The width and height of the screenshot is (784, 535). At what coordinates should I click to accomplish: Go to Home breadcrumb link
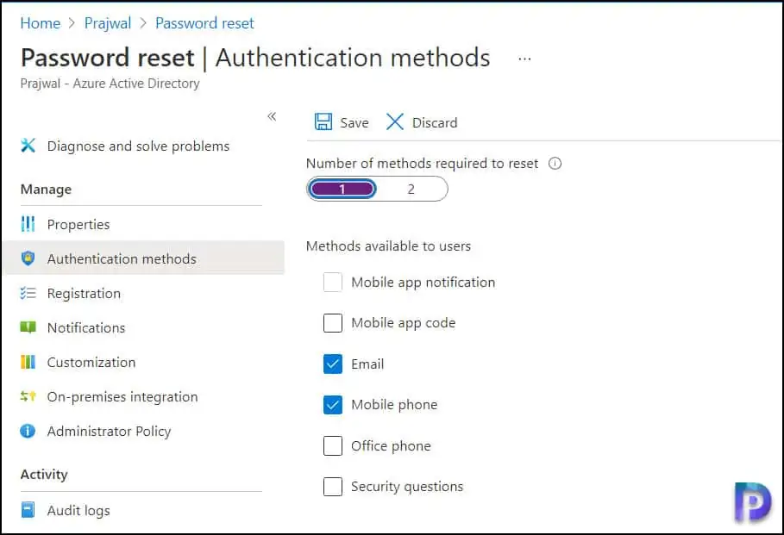click(40, 23)
